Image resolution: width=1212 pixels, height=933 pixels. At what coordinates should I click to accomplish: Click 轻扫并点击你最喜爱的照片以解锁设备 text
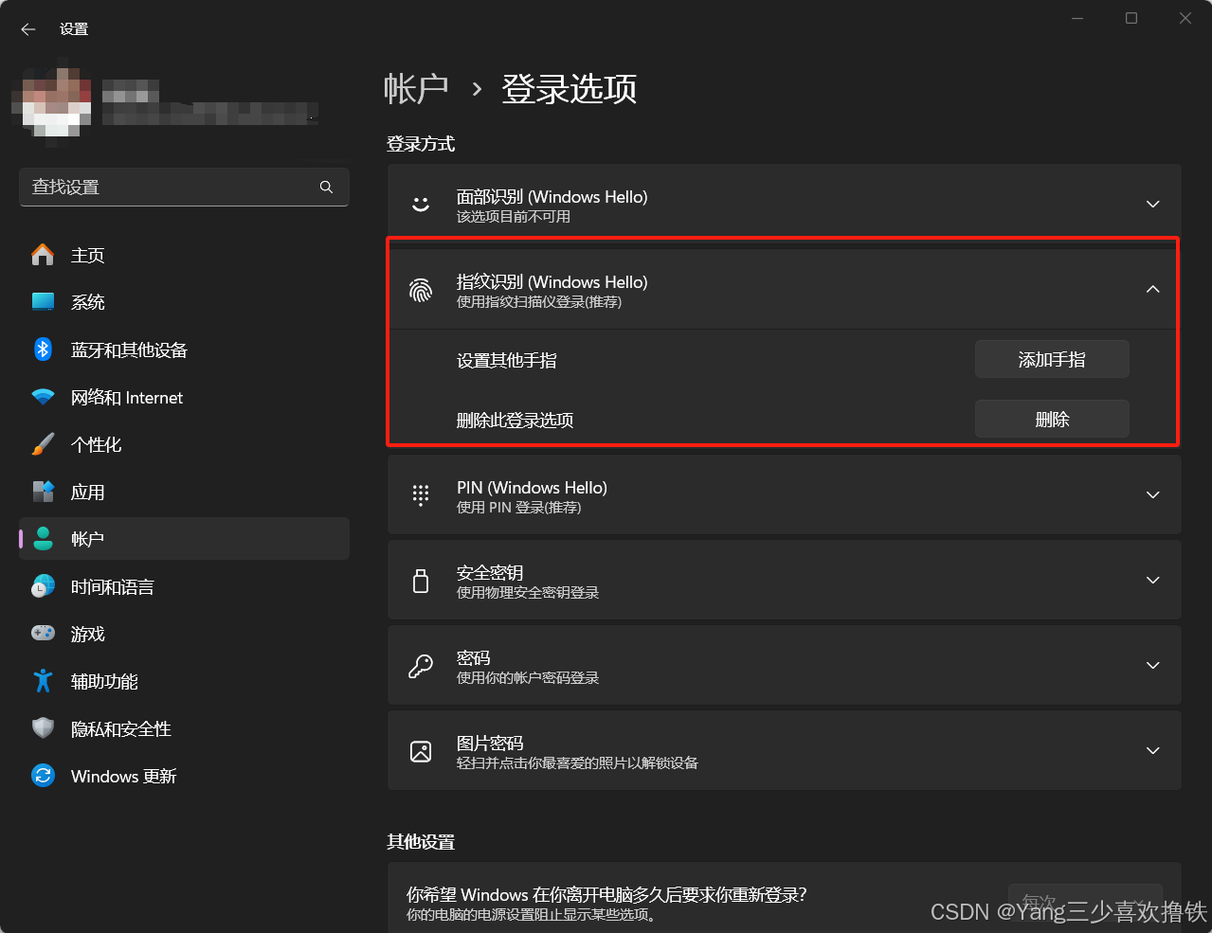pos(577,763)
